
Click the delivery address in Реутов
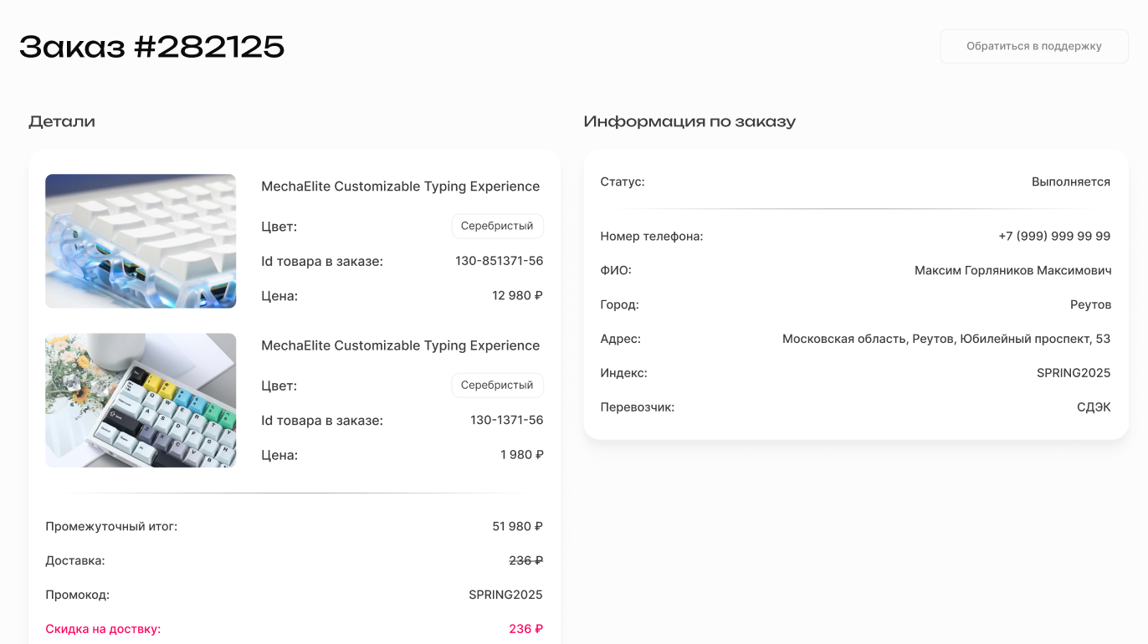point(946,340)
